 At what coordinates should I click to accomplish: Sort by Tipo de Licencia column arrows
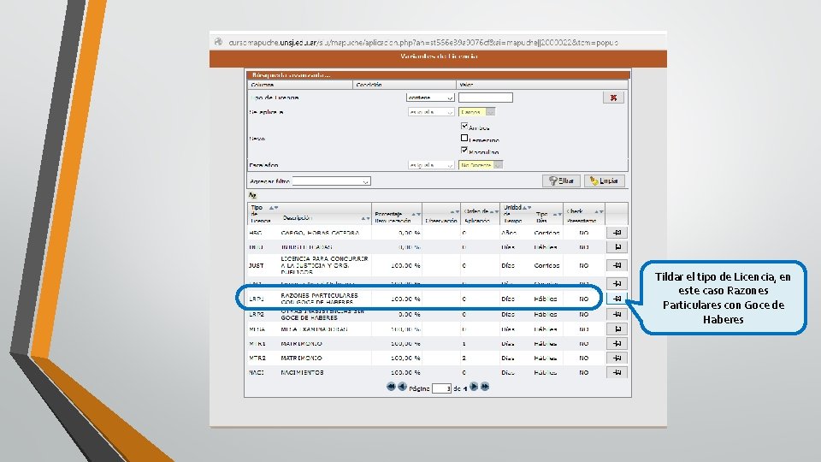(274, 208)
